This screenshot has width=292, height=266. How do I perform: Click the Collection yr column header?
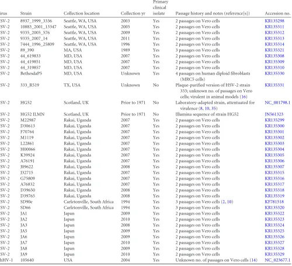point(133,13)
